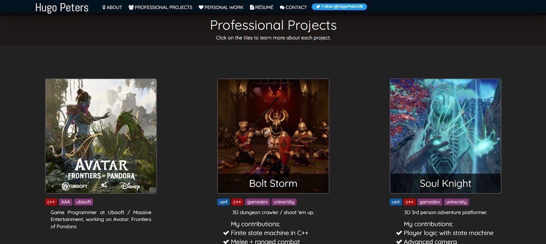Click the Follow @HugoPeters96 button
The width and height of the screenshot is (546, 244).
pos(339,6)
